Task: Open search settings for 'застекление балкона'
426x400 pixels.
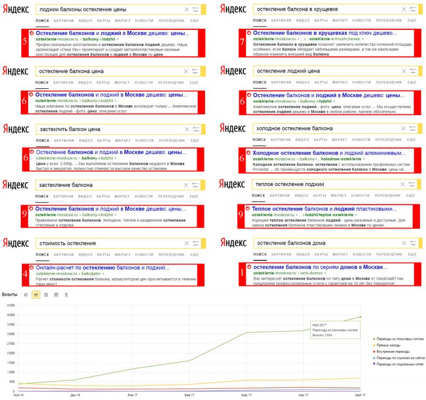Action: pos(195,185)
